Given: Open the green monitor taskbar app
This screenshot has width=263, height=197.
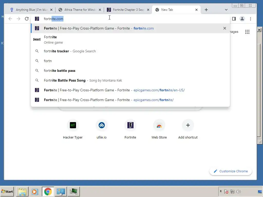Looking at the screenshot, I should click(73, 191).
